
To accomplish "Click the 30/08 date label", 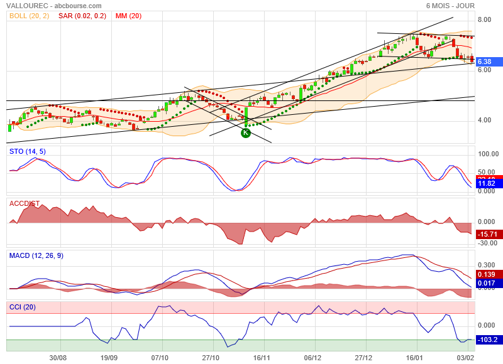I will (x=58, y=358).
